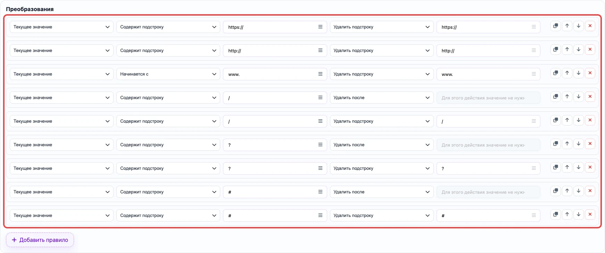
Task: Open variables menu icon in www. condition field
Action: click(320, 74)
